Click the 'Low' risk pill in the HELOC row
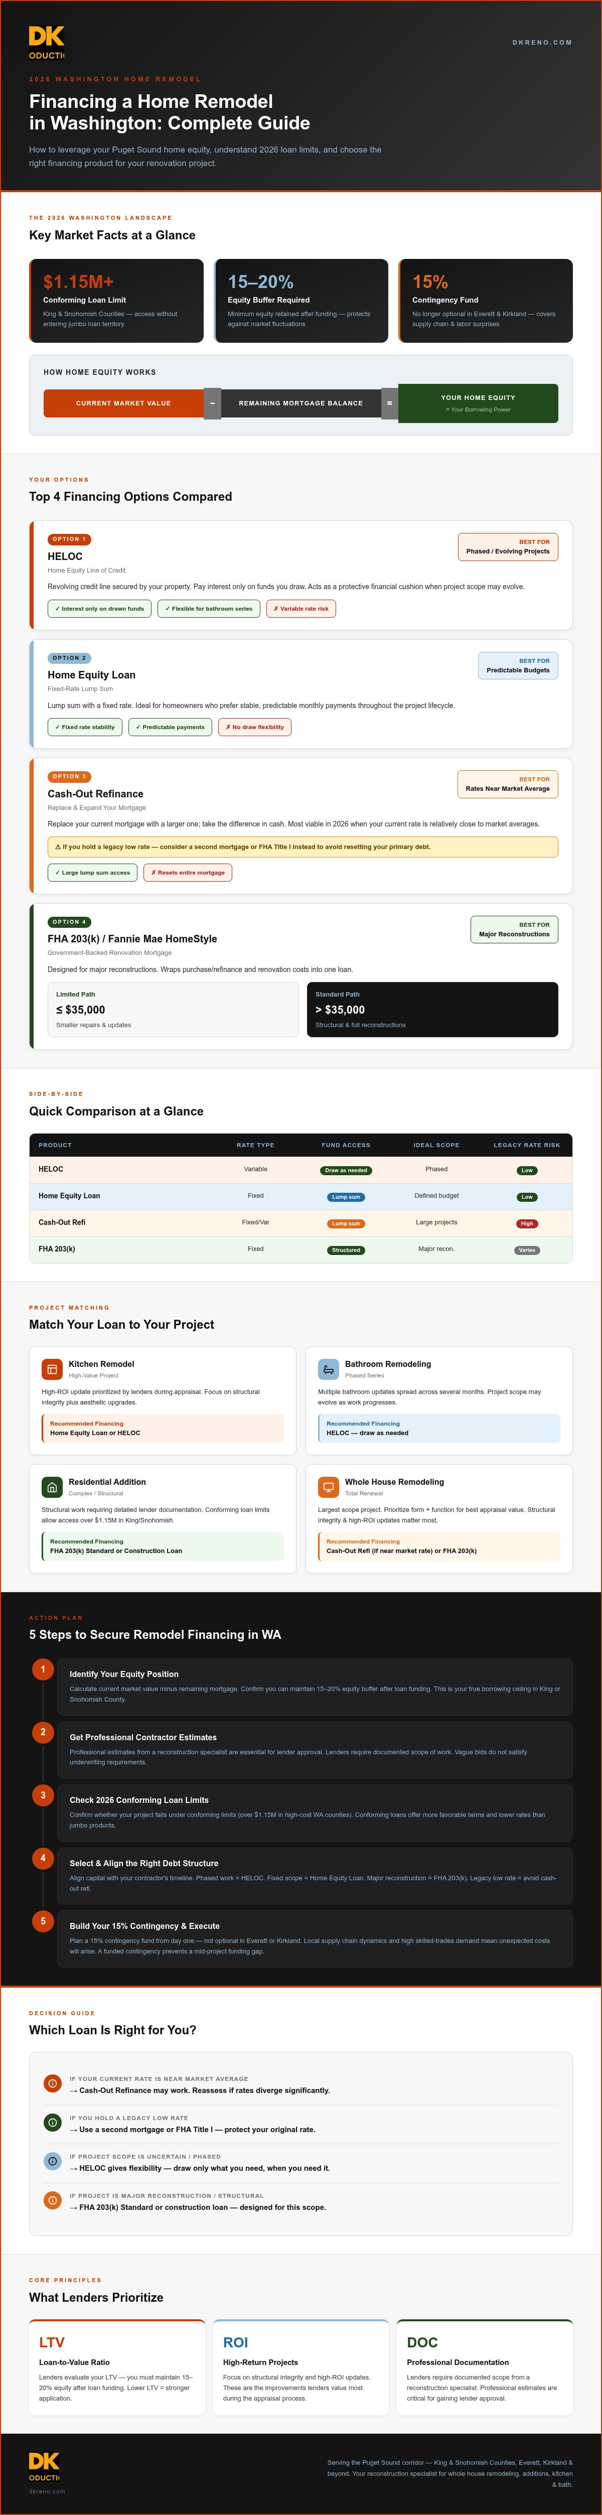This screenshot has width=602, height=2515. [x=527, y=1170]
